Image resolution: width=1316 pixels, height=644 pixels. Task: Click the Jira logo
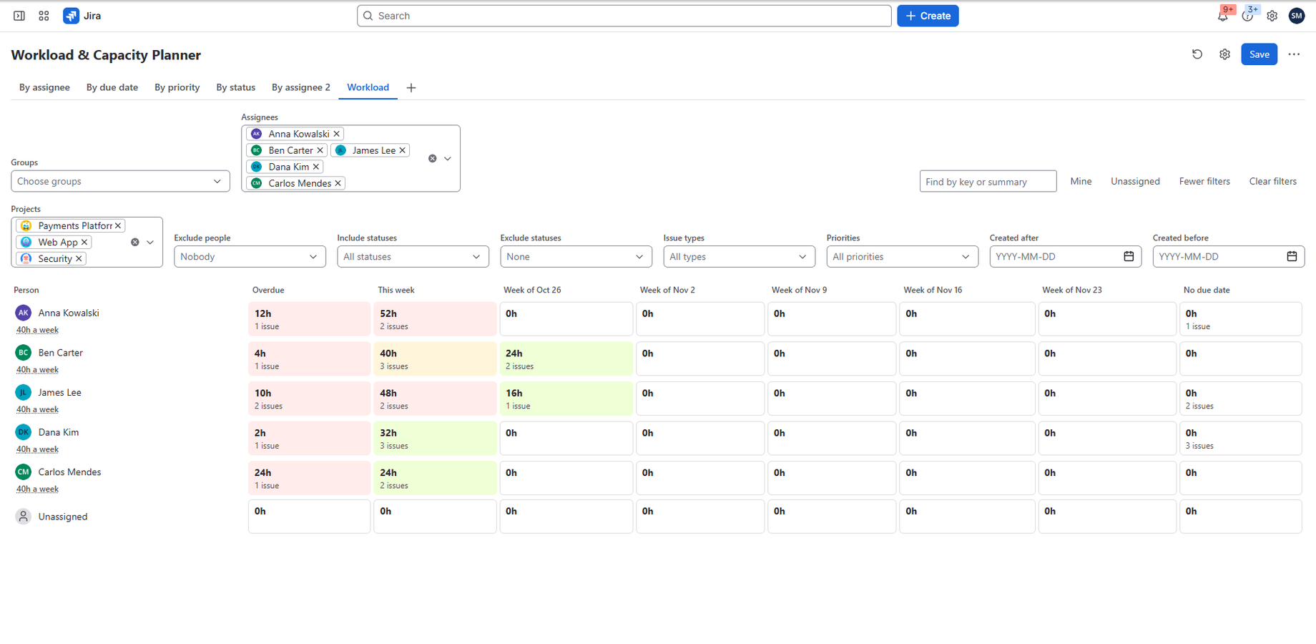pos(82,16)
